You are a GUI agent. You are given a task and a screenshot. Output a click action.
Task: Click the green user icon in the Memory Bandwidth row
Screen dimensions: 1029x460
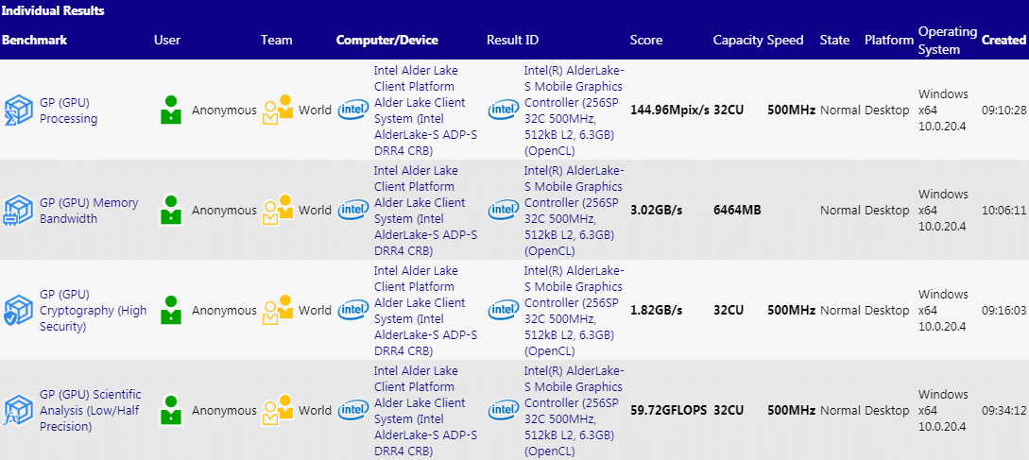tap(171, 211)
